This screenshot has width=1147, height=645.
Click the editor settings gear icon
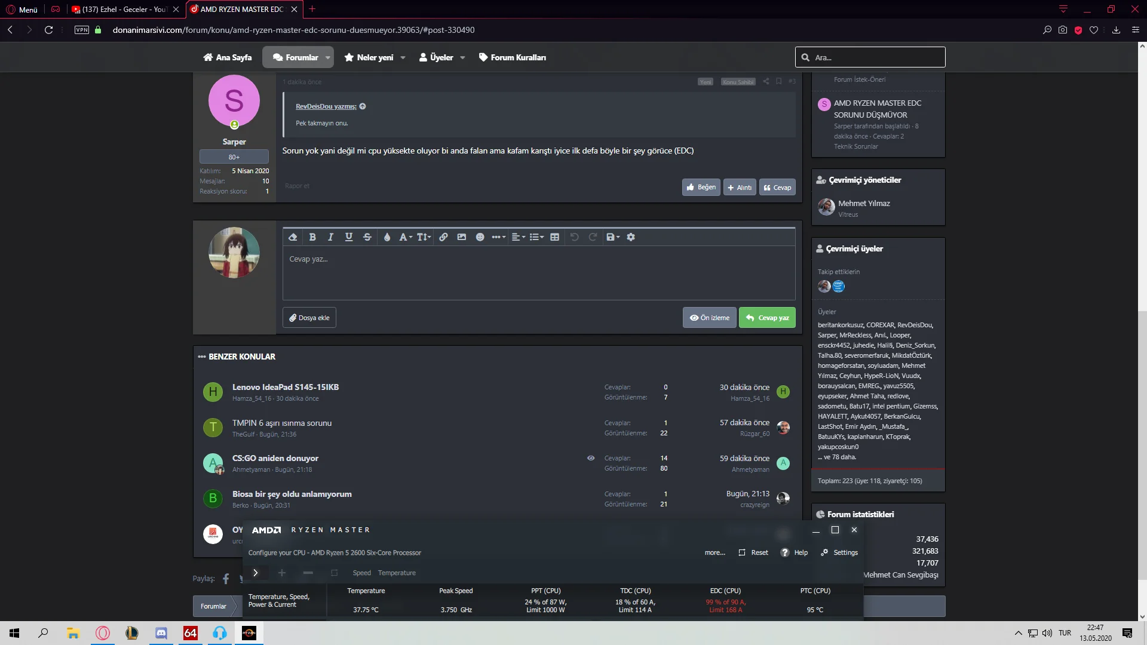coord(631,237)
